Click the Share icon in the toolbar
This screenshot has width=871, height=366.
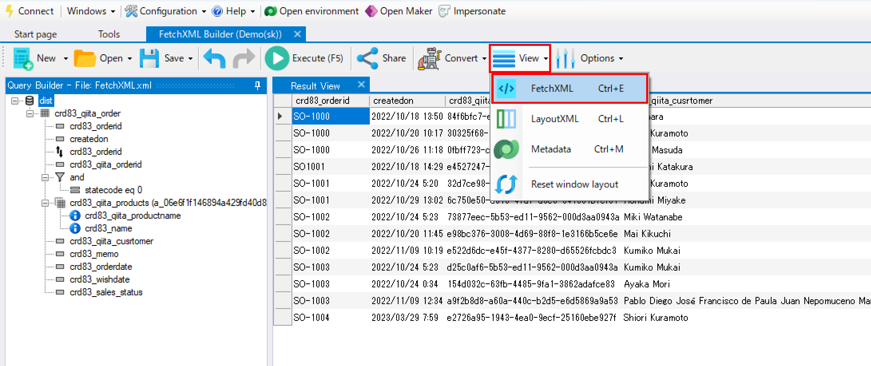point(367,58)
